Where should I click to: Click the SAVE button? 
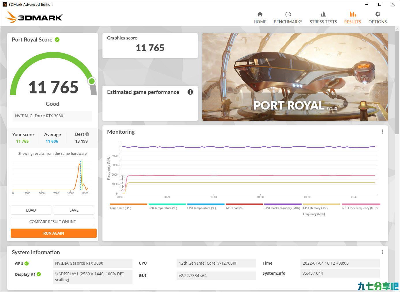pyautogui.click(x=74, y=210)
